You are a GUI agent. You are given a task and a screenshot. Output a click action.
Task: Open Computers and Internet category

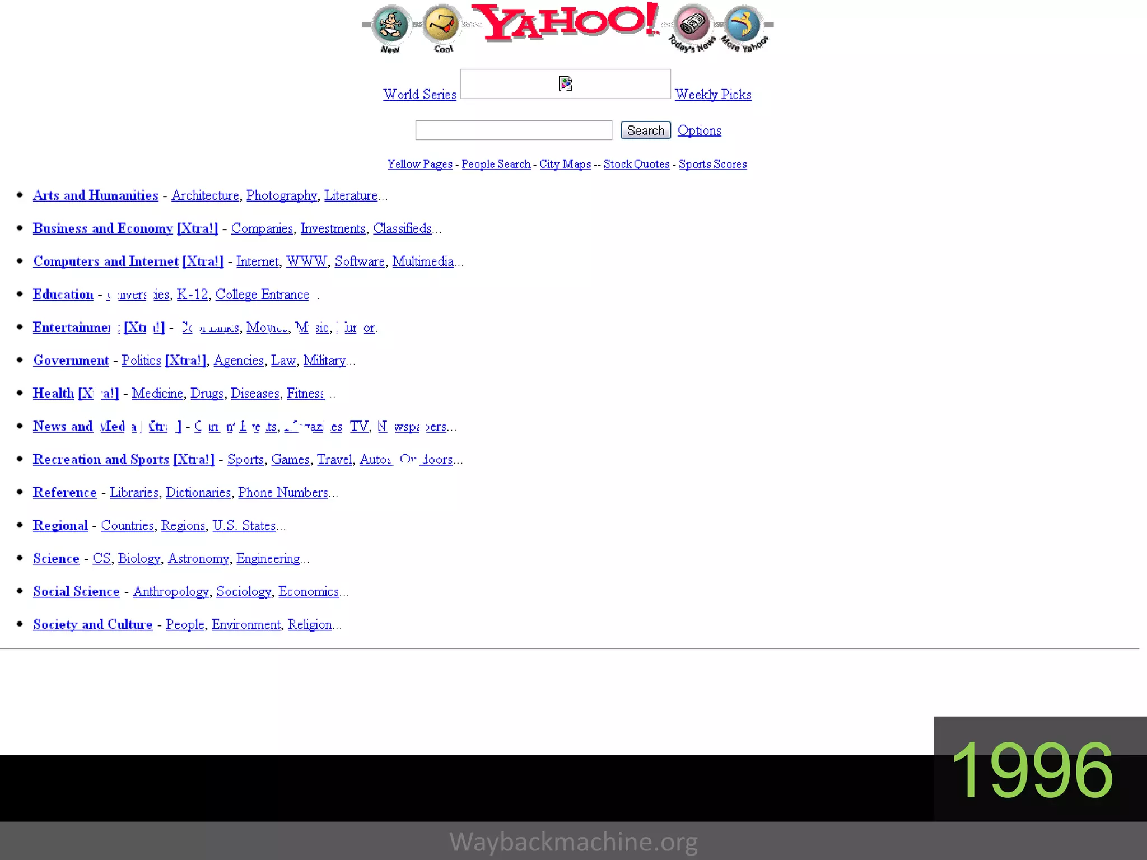pos(106,261)
